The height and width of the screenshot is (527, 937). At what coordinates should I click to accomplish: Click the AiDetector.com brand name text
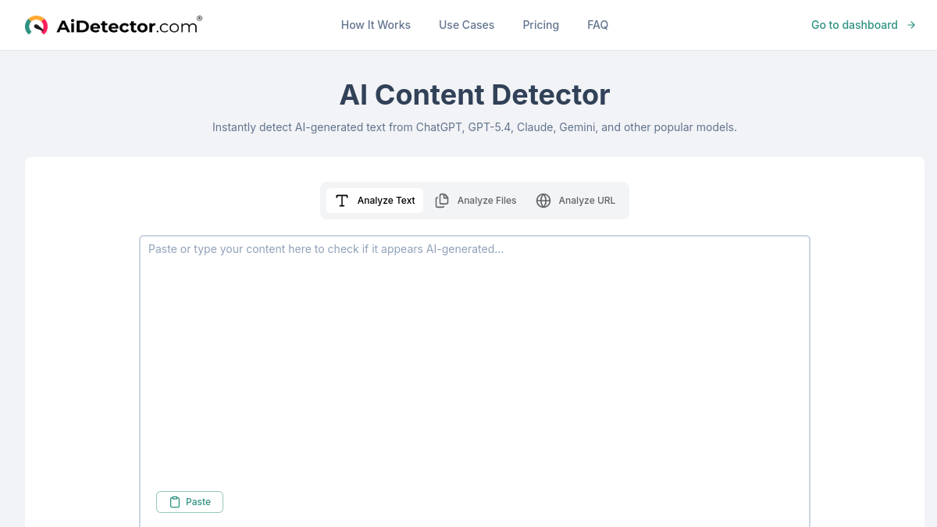[x=129, y=26]
